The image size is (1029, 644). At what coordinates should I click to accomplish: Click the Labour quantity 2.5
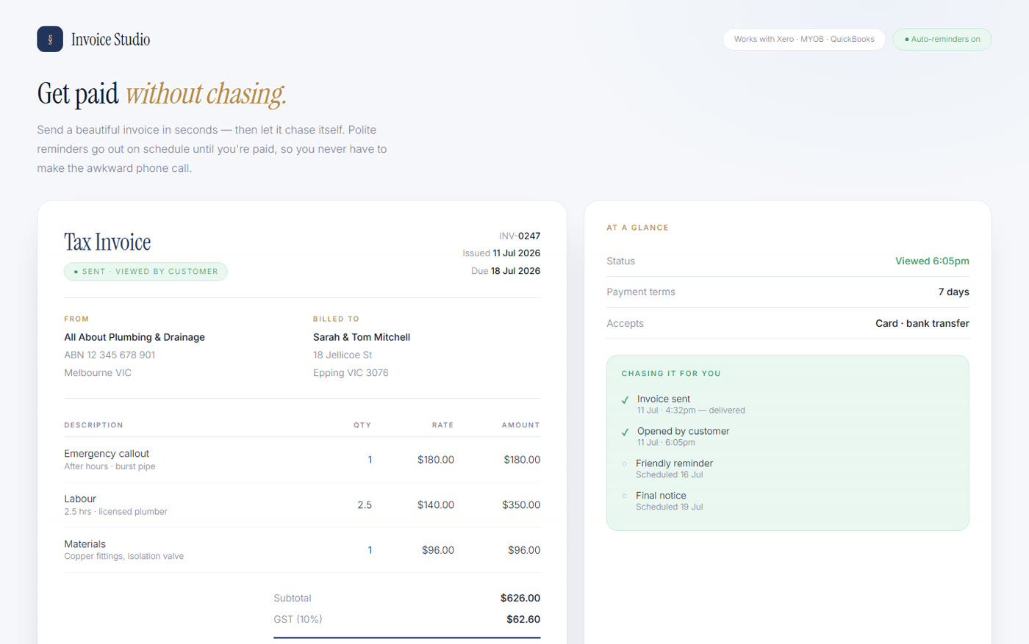click(x=365, y=504)
